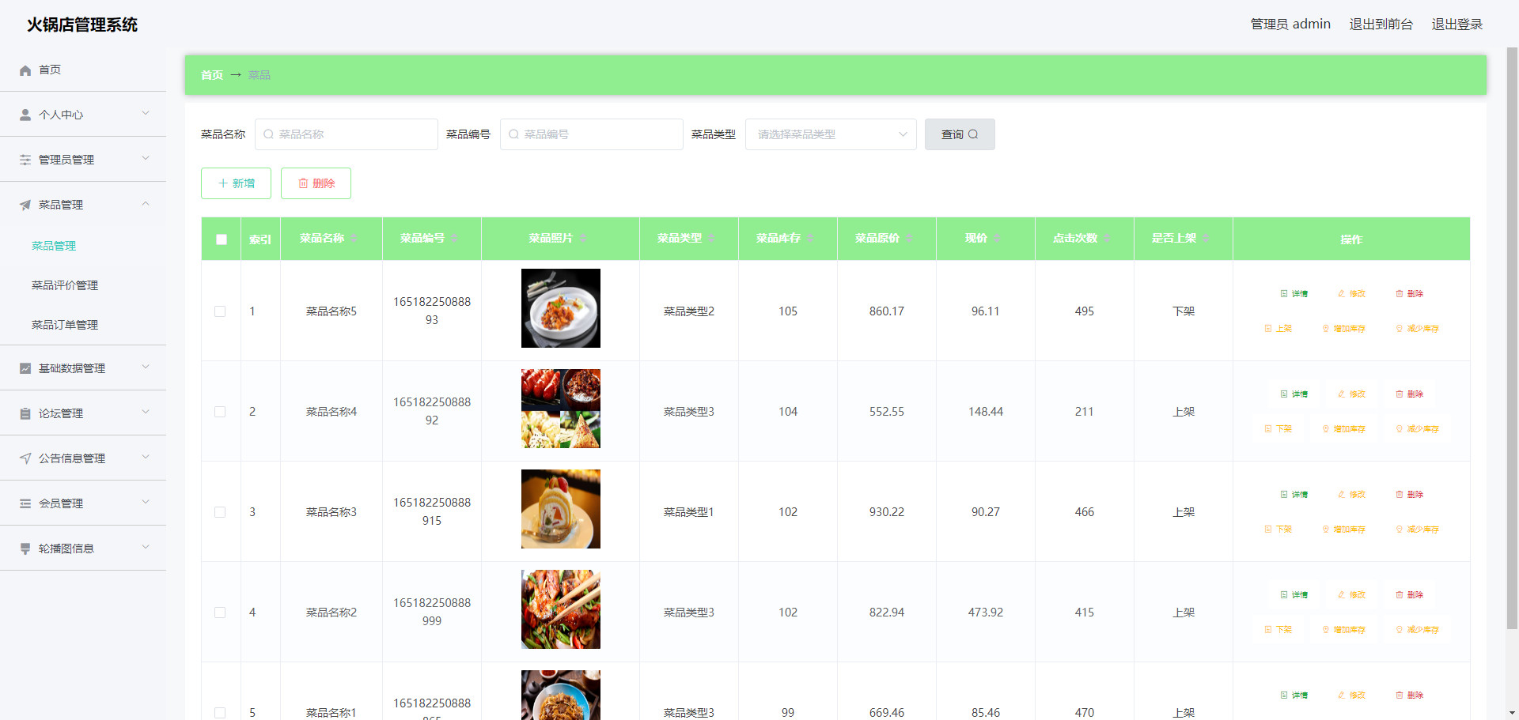Click 上架 for 菜品名称5

click(x=1278, y=329)
